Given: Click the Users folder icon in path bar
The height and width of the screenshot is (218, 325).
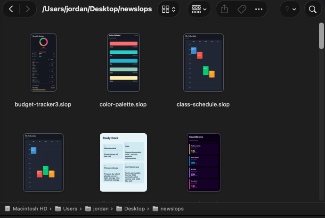Looking at the screenshot, I should coord(58,209).
